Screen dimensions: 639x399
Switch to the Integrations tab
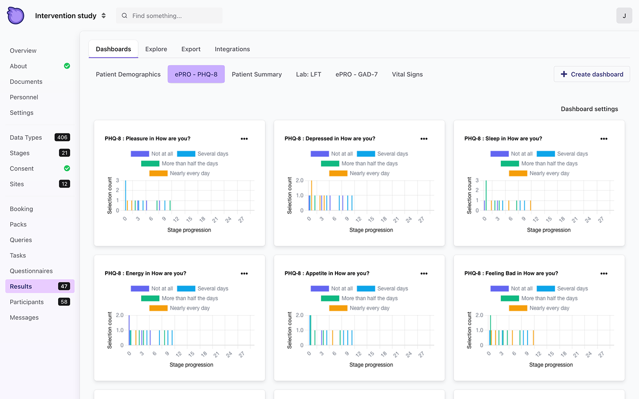232,49
